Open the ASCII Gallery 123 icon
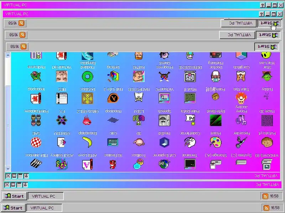 click(62, 164)
